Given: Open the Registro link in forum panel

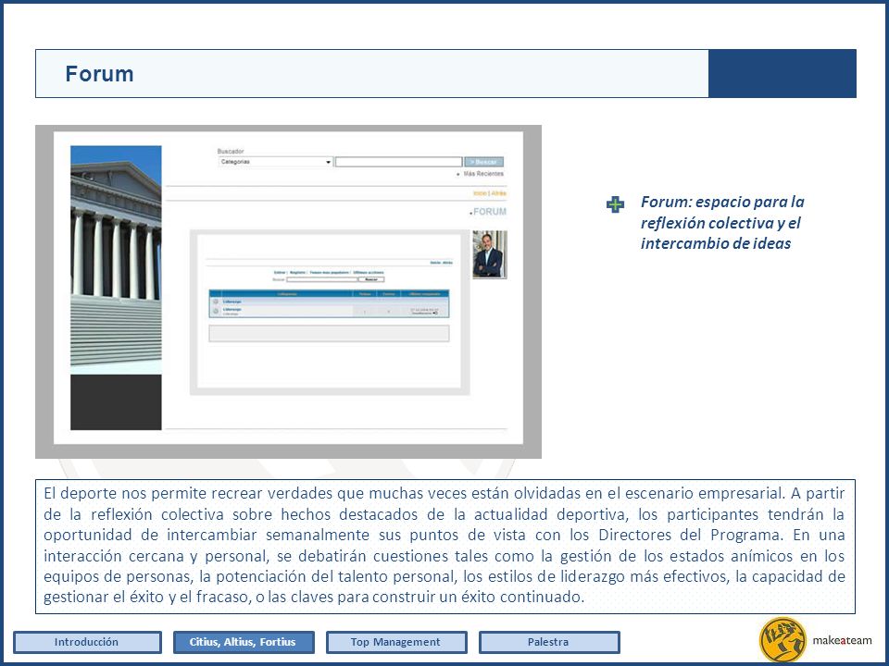Looking at the screenshot, I should [x=297, y=272].
